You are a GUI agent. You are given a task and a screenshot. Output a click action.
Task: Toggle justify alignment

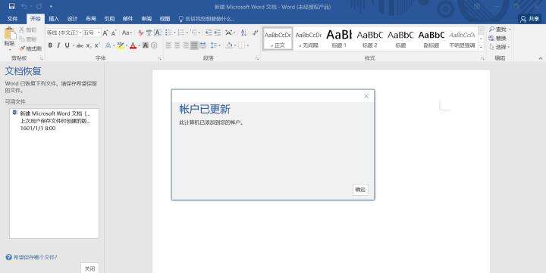(194, 45)
